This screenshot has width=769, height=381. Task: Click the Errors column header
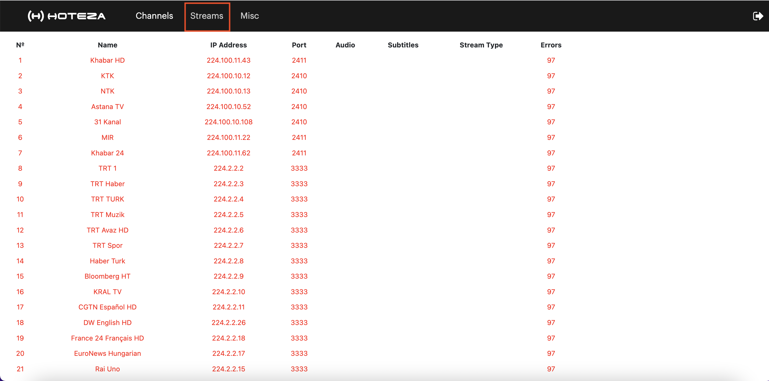coord(551,45)
